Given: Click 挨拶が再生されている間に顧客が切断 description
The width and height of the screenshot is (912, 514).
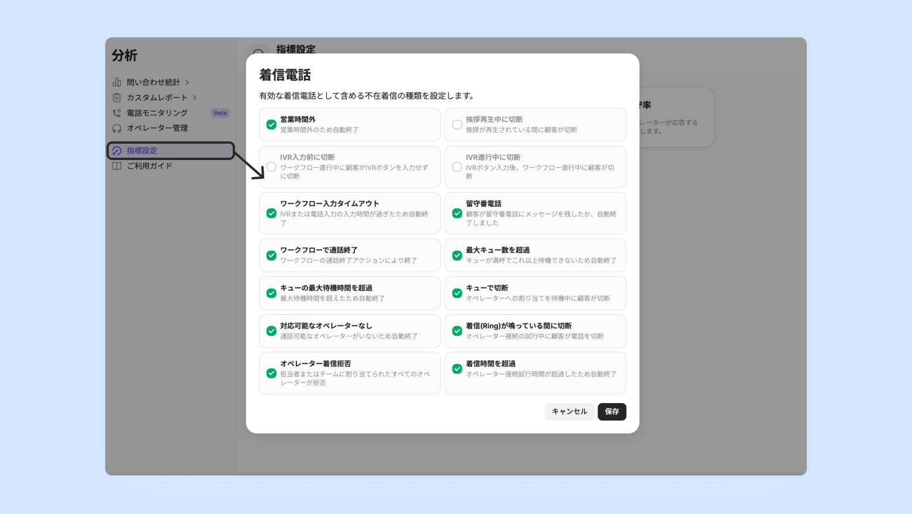Looking at the screenshot, I should pos(521,130).
